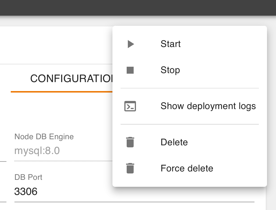Click the dark header bar at the top
The width and height of the screenshot is (276, 210).
coord(138,8)
